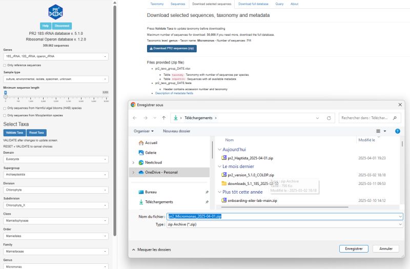The height and width of the screenshot is (269, 410).
Task: Open the Order Mamiellales dropdown
Action: coord(56,236)
